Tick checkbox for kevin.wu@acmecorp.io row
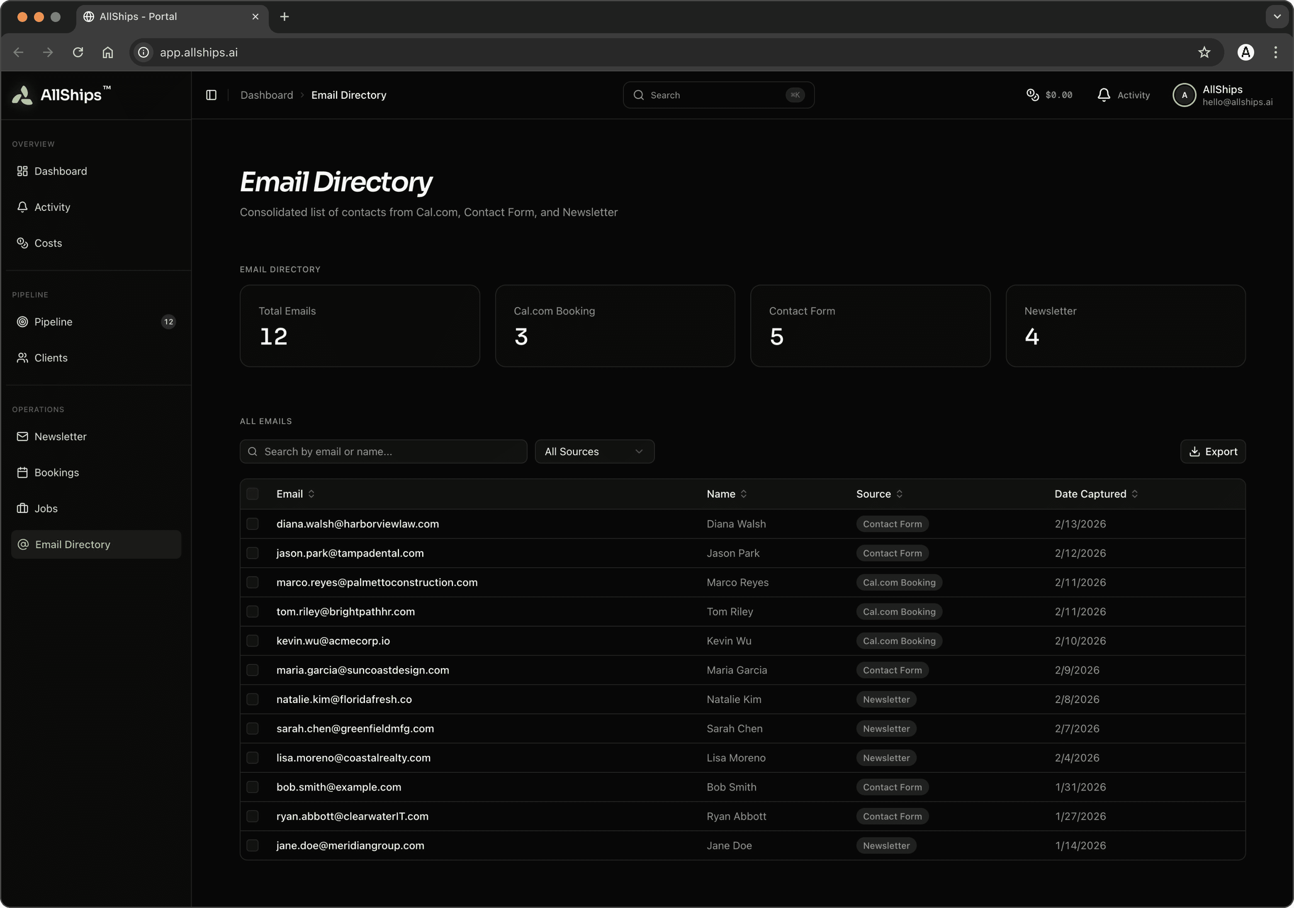The height and width of the screenshot is (908, 1294). click(x=253, y=641)
